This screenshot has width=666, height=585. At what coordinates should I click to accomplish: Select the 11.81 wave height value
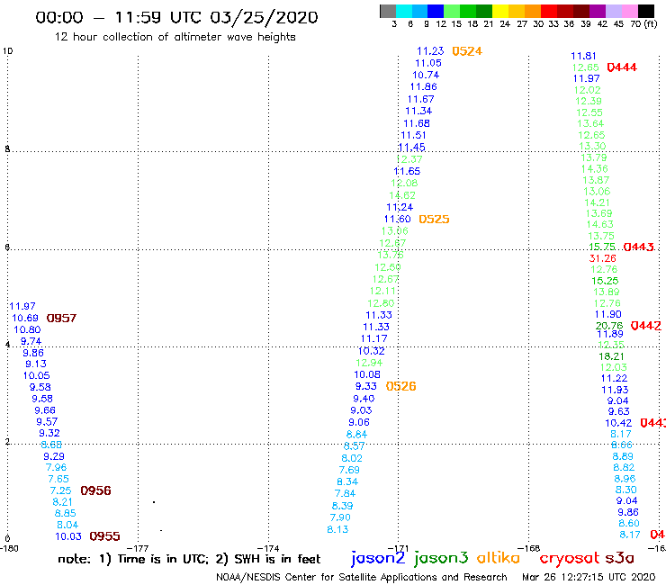click(583, 56)
